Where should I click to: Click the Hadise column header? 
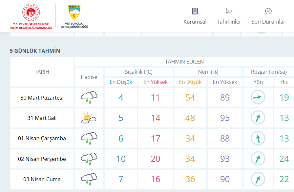click(89, 77)
